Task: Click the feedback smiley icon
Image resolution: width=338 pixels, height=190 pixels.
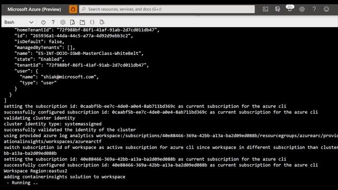Action: (x=326, y=9)
